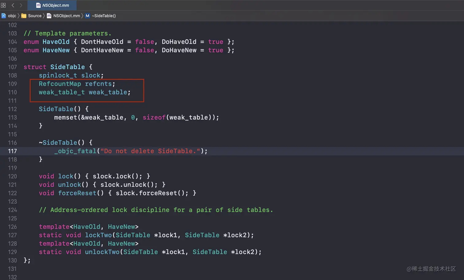Screen dimensions: 464x280
Task: Click the "unlockTwo" function name
Action: [x=102, y=252]
